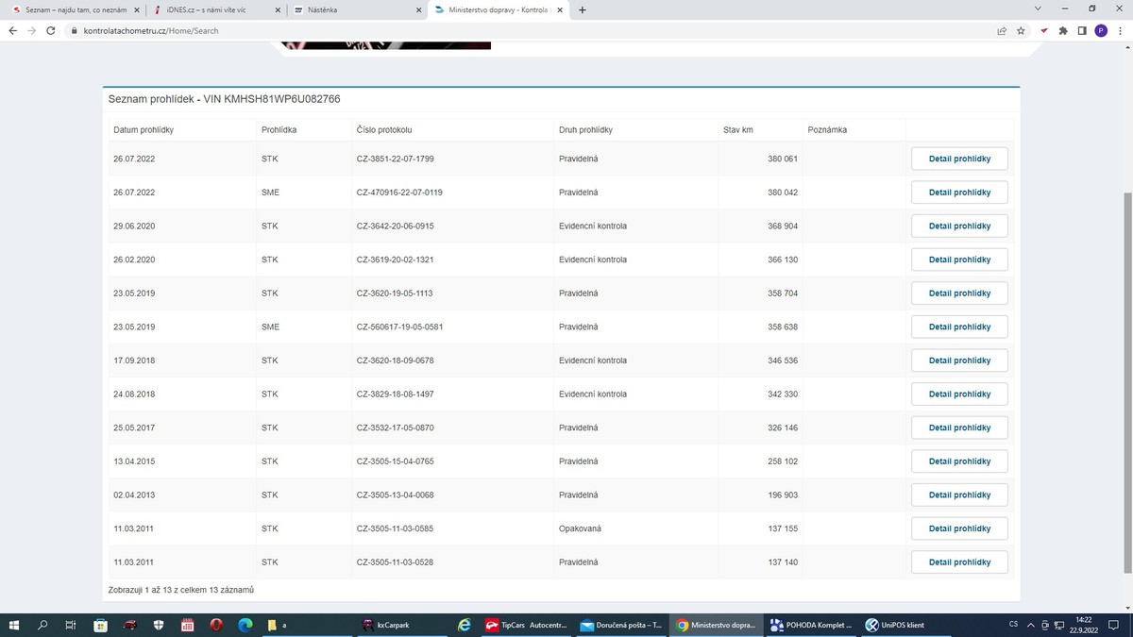Open Detail prohlídky for protocol CZ-3851-22-07-1799

(959, 159)
